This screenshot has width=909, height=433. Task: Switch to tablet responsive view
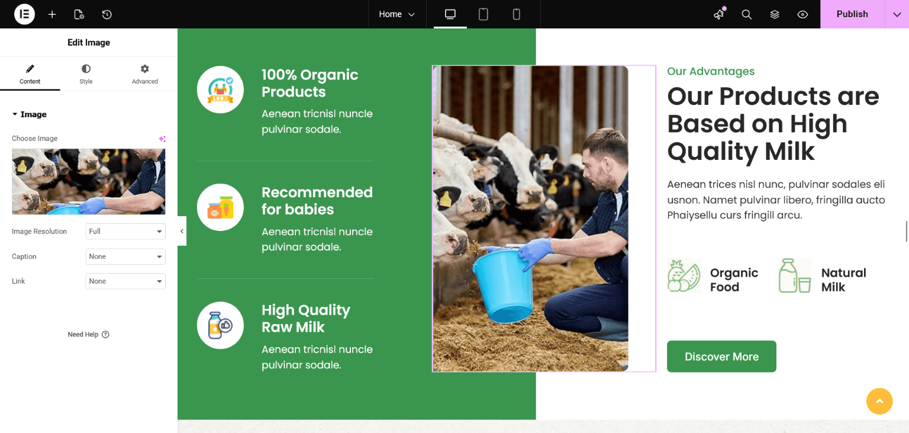[483, 14]
